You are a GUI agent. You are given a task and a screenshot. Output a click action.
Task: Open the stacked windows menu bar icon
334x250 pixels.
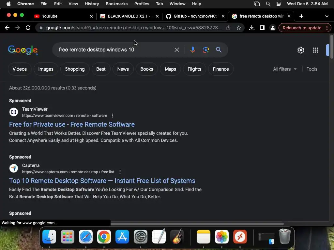click(257, 4)
